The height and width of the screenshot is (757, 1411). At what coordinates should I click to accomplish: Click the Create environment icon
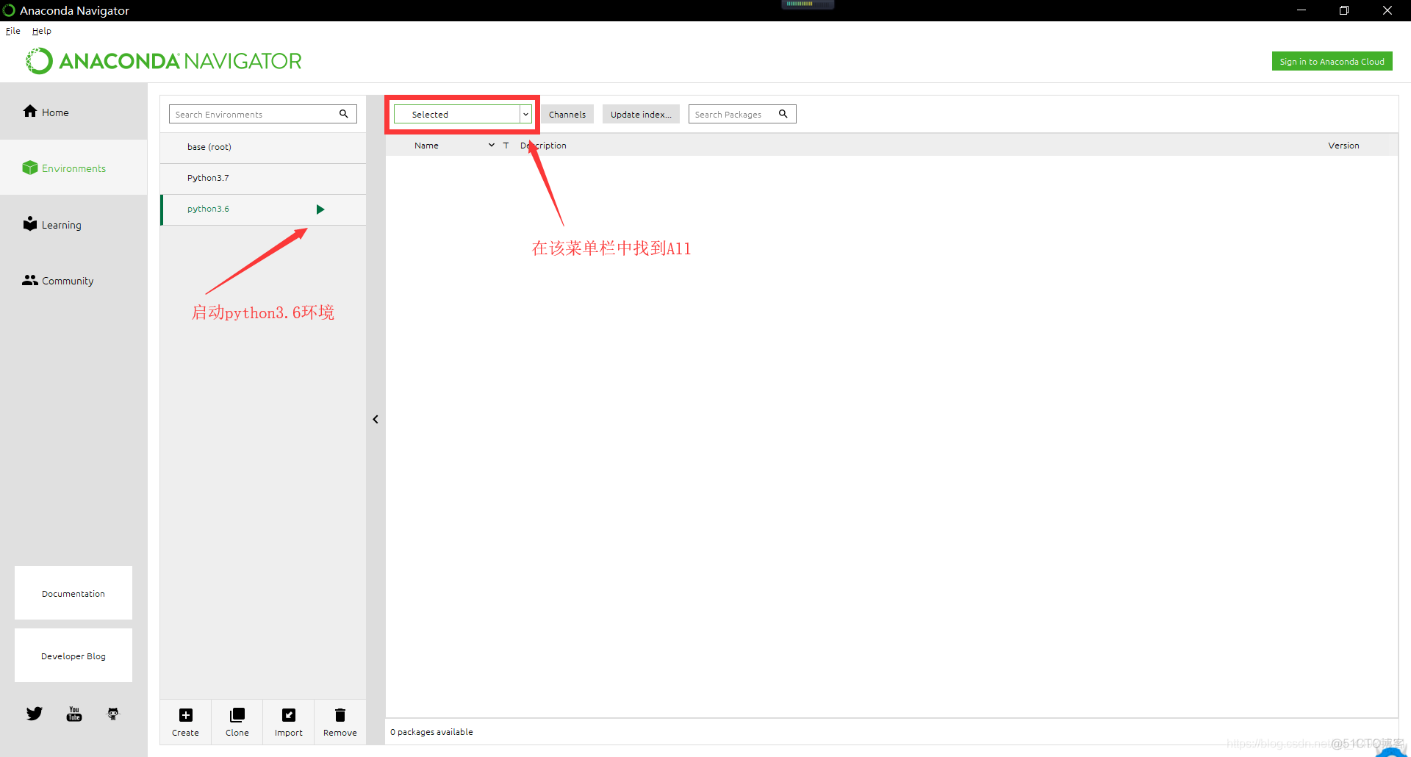pos(186,715)
